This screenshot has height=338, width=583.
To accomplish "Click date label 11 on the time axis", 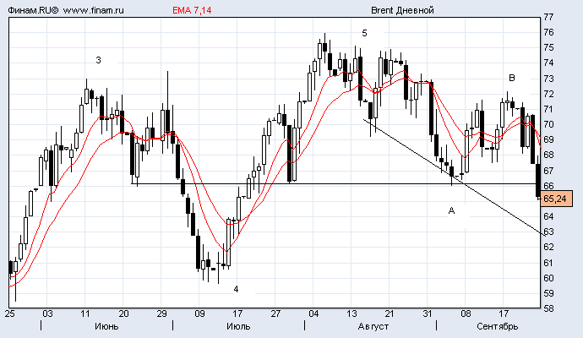I will [x=85, y=313].
